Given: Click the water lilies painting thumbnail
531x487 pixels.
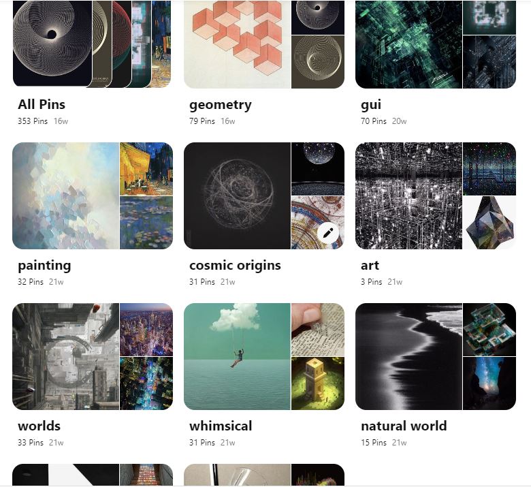Looking at the screenshot, I should click(146, 223).
